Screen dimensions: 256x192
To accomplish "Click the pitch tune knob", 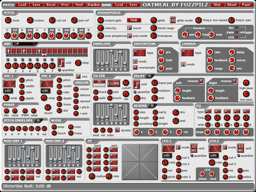I will 8,20.
